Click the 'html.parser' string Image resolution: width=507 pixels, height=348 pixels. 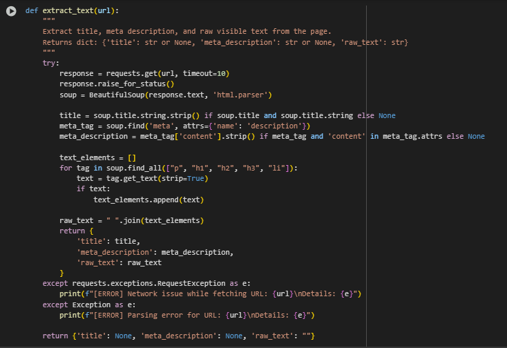click(x=240, y=95)
